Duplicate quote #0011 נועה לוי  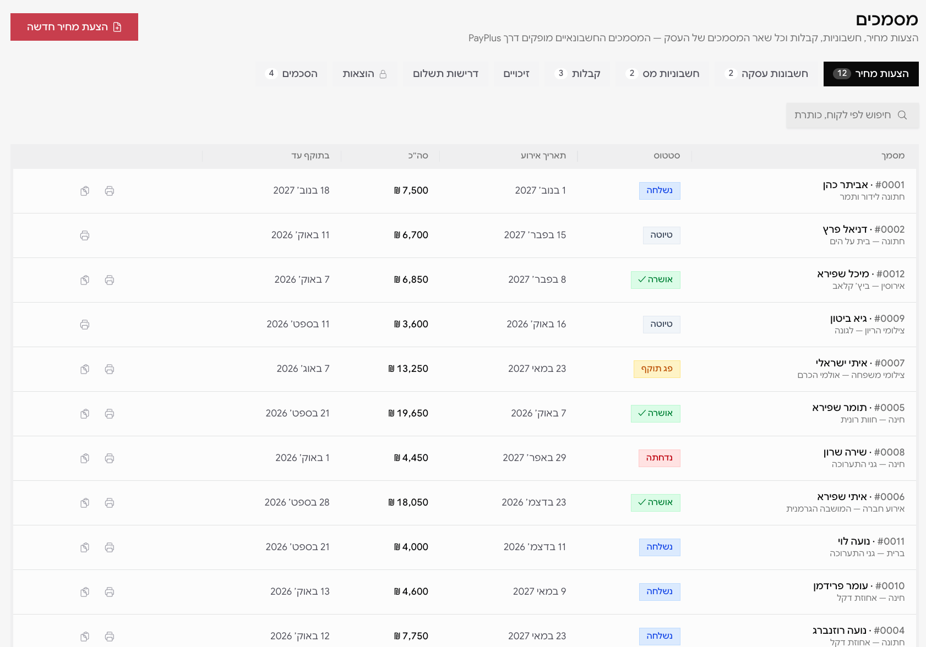click(85, 547)
